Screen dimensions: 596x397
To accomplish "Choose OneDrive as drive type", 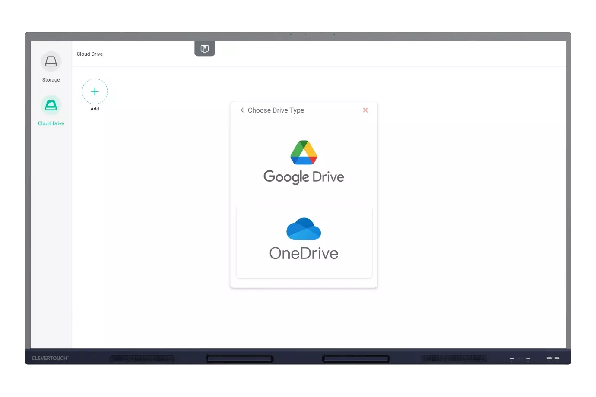I will click(x=304, y=241).
